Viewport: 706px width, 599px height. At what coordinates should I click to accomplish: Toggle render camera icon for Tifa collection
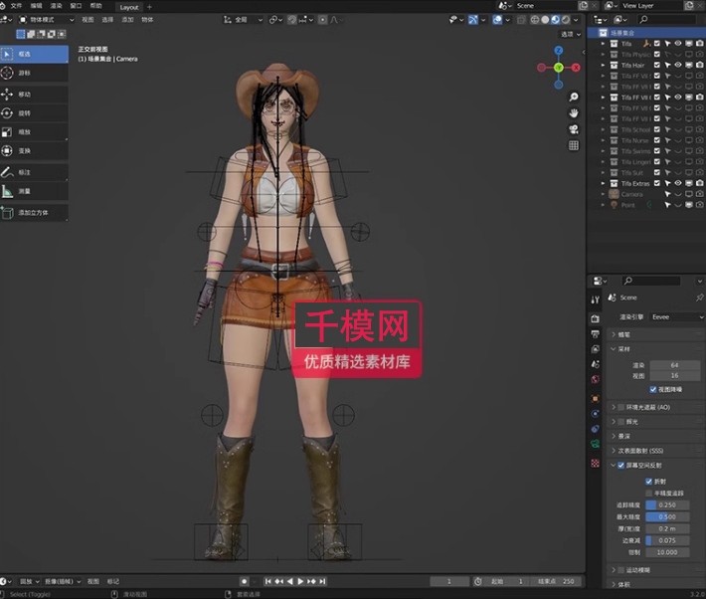(x=700, y=43)
